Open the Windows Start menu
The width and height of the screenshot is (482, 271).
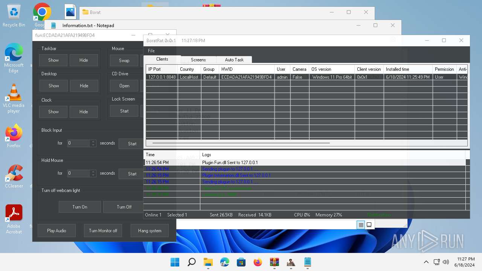point(175,262)
